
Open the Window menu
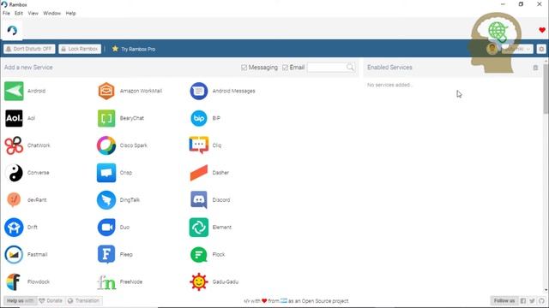(51, 14)
